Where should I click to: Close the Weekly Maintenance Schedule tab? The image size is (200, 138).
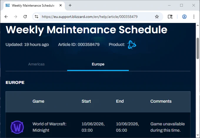61,5
